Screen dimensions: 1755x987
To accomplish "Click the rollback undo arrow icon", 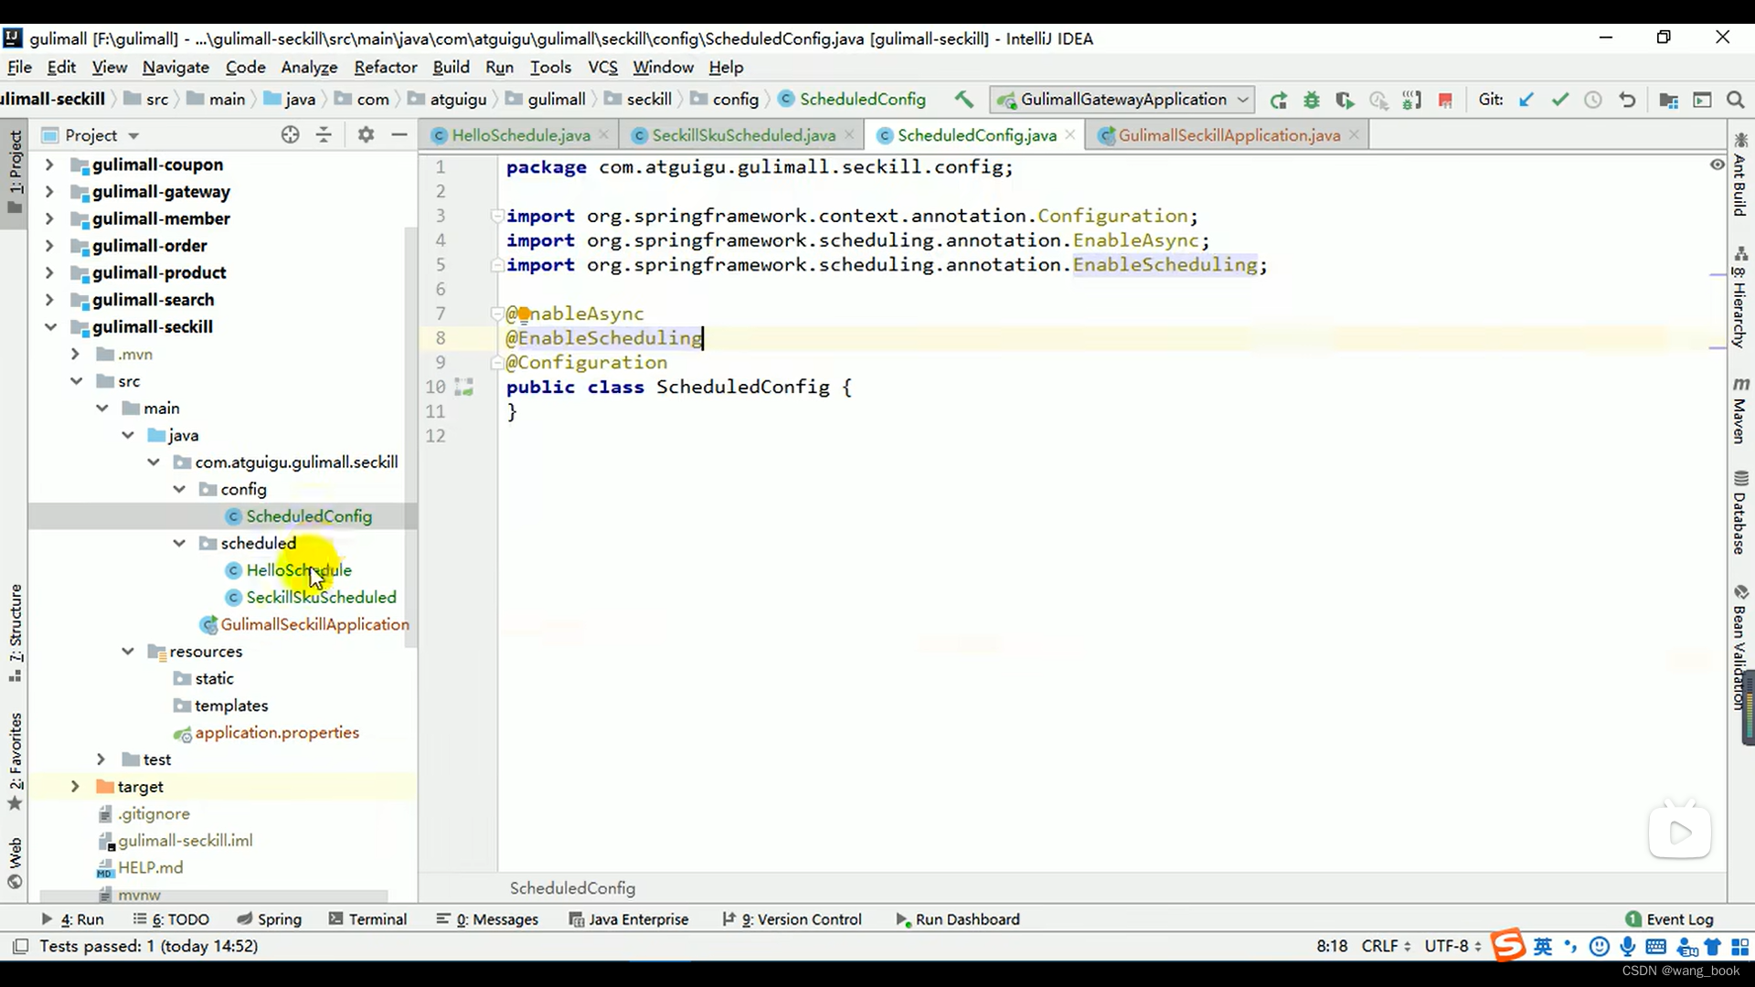I will tap(1627, 100).
